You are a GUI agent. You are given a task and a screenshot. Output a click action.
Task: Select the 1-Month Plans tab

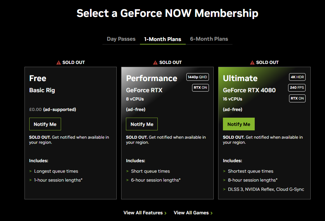click(x=162, y=39)
